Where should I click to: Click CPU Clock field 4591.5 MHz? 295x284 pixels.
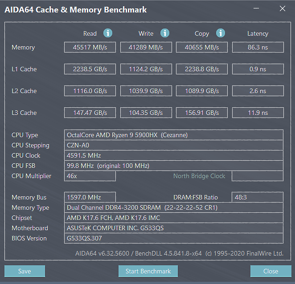click(174, 155)
